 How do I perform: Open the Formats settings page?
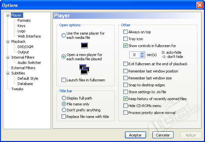coord(24,20)
